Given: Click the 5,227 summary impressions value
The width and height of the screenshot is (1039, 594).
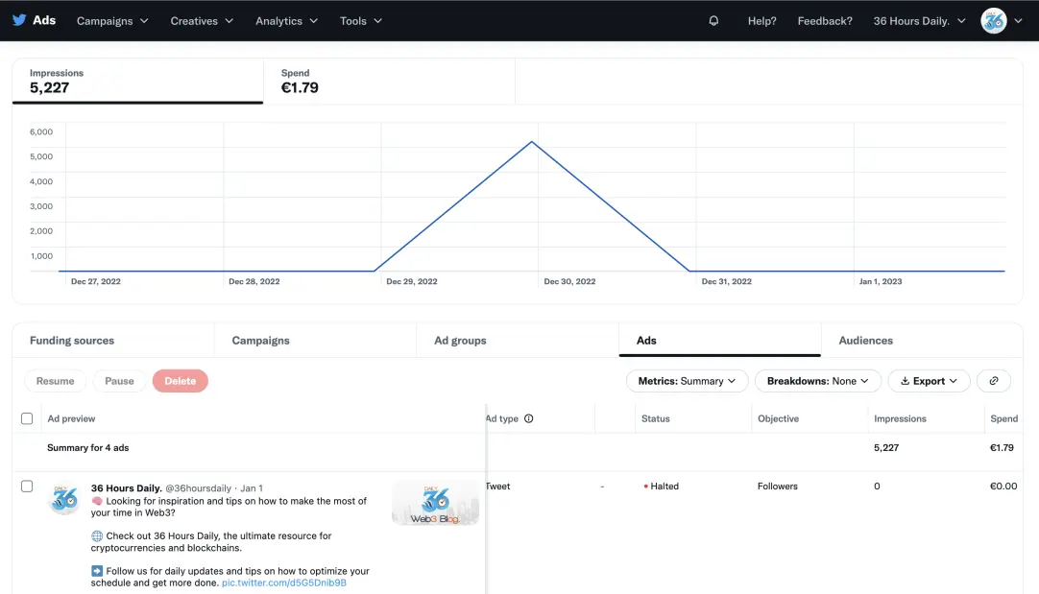Looking at the screenshot, I should point(886,447).
